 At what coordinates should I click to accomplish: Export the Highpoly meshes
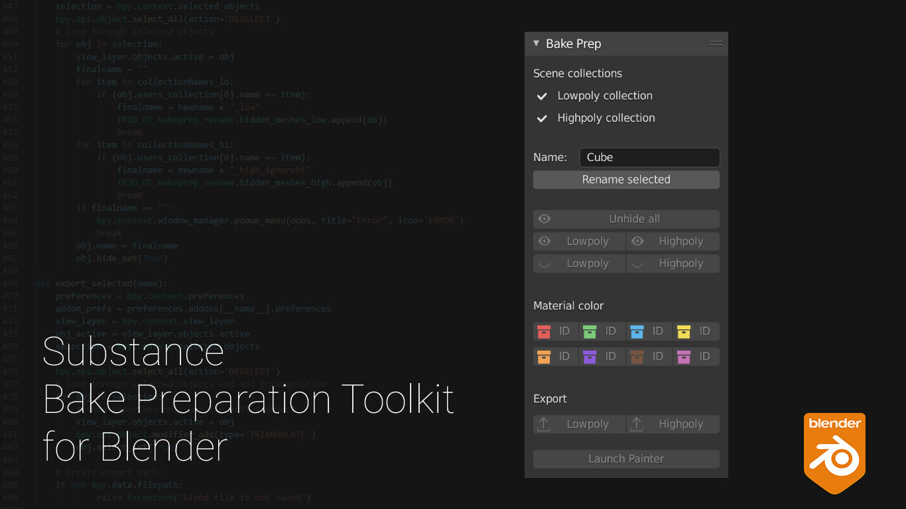673,424
